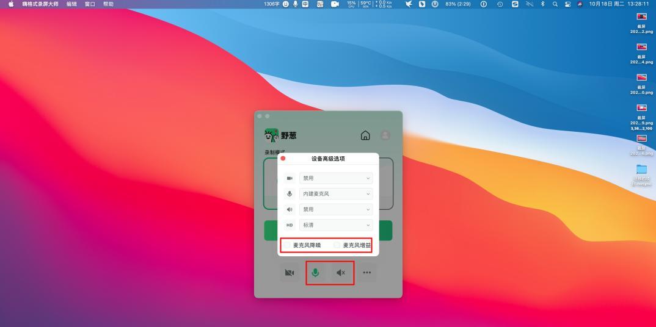Click the bird icon in menu bar
This screenshot has width=656, height=327.
(409, 4)
